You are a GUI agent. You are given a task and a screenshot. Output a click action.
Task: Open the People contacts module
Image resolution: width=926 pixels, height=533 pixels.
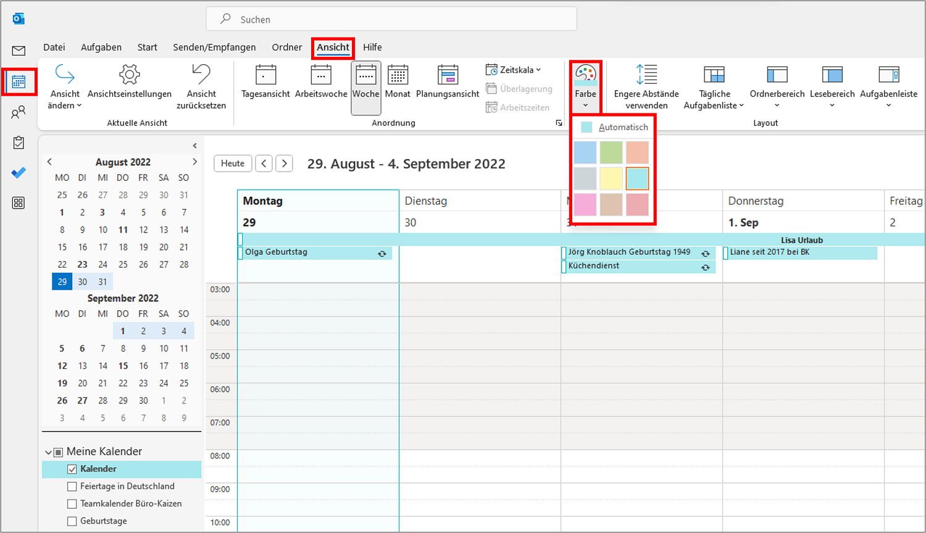[x=19, y=112]
